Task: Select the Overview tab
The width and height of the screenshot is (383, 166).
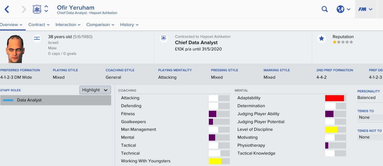Action: 11,25
